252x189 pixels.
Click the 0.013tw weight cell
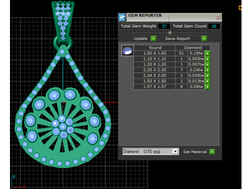click(x=196, y=81)
